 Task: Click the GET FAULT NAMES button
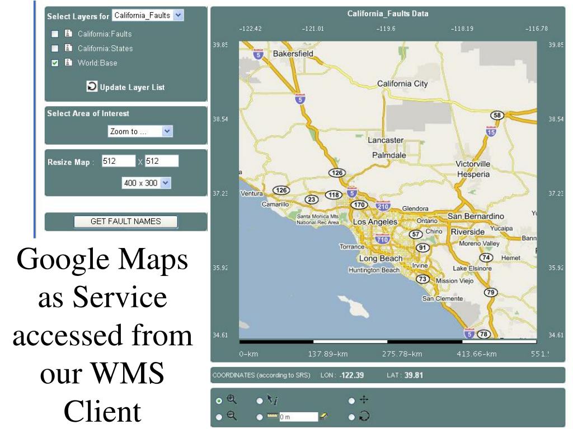(x=126, y=221)
